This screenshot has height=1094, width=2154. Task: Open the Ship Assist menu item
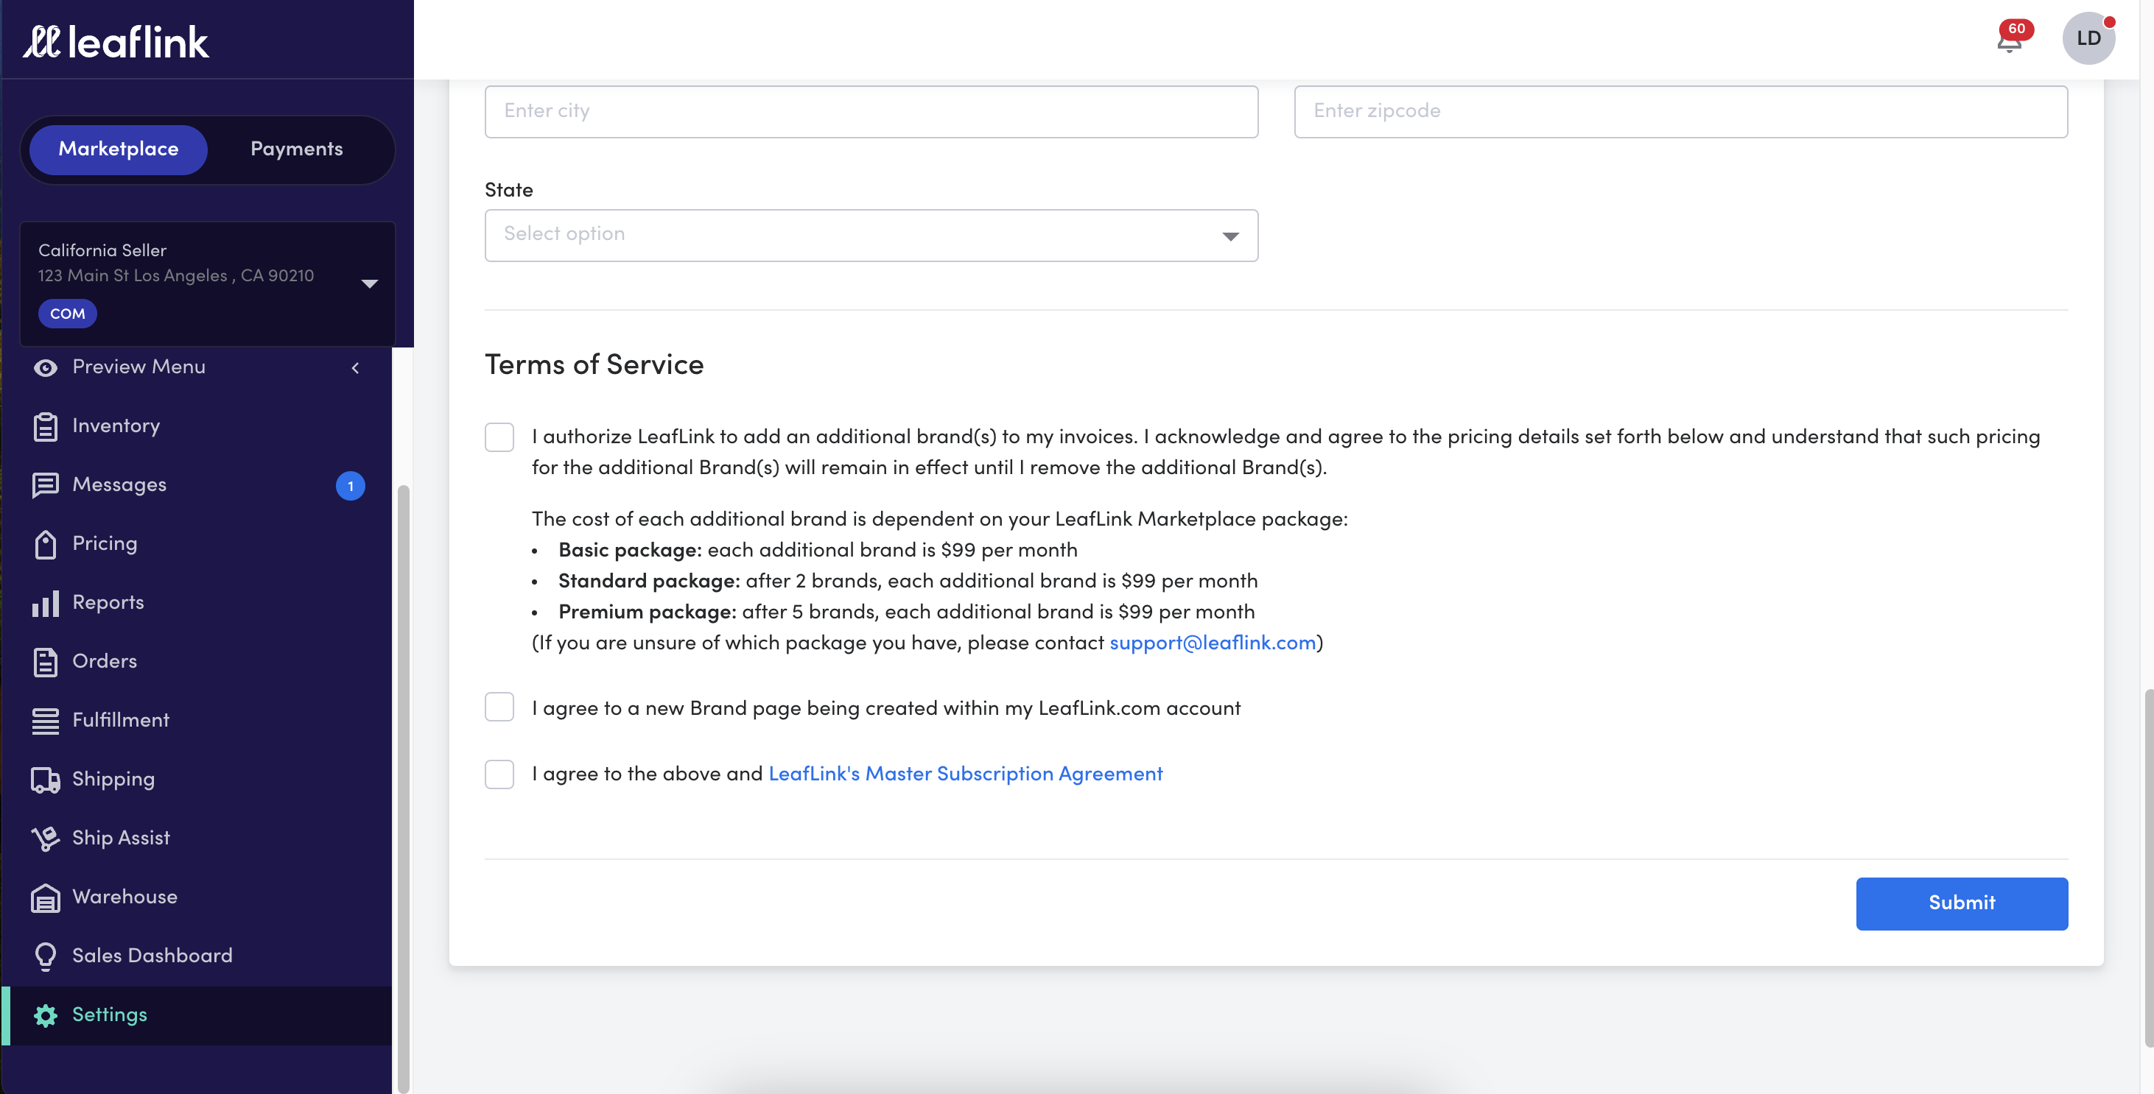point(197,839)
